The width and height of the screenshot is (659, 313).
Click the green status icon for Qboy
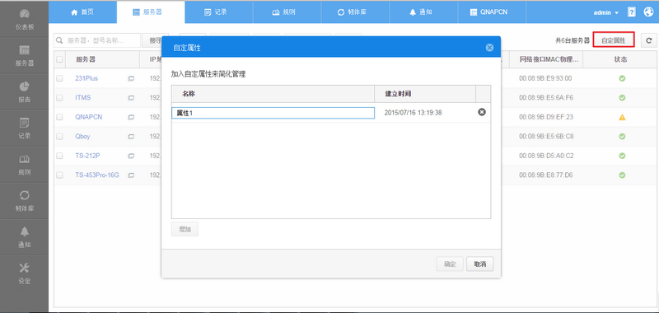622,136
